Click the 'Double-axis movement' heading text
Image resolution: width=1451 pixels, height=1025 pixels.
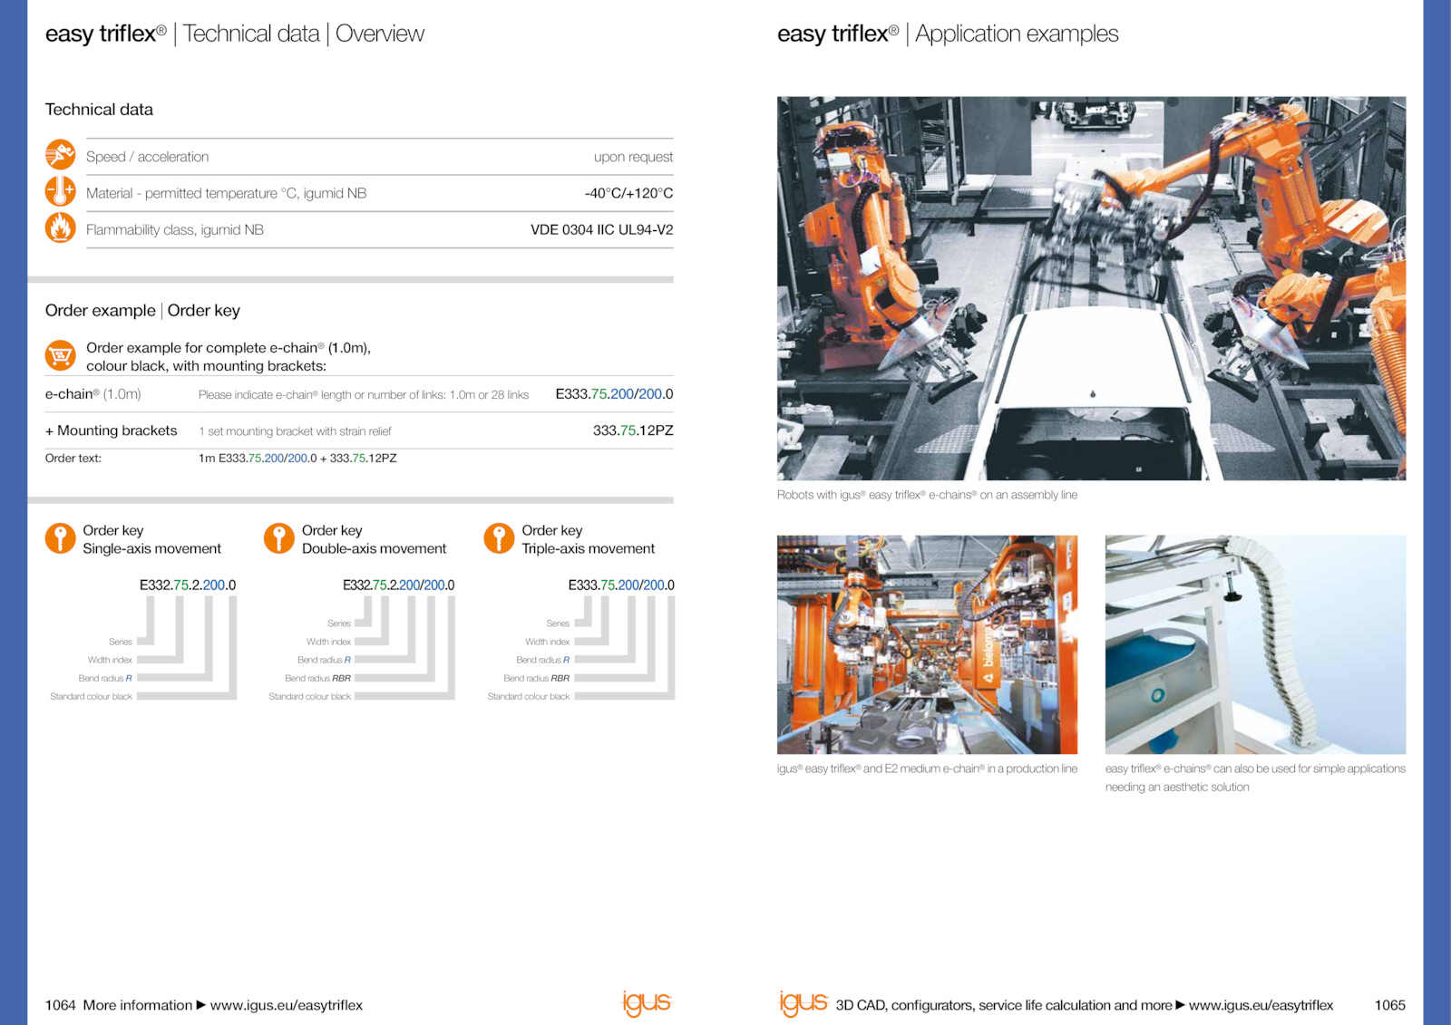click(374, 548)
